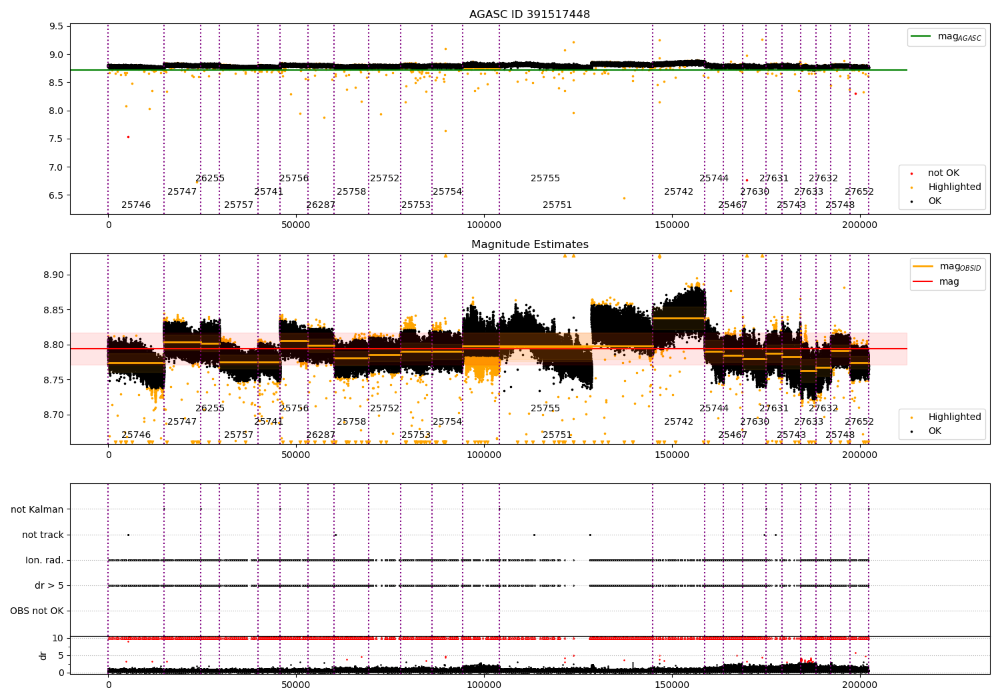Click obsid label 25741 in top plot
This screenshot has width=1000, height=700.
[x=269, y=192]
